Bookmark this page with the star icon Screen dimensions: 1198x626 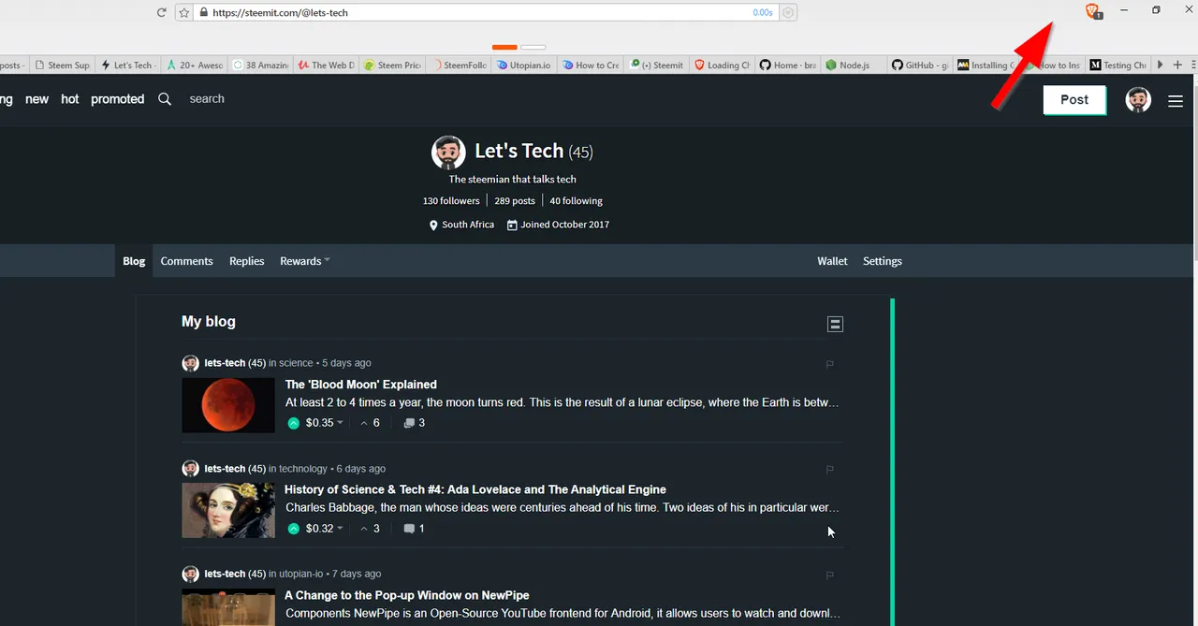pos(183,13)
